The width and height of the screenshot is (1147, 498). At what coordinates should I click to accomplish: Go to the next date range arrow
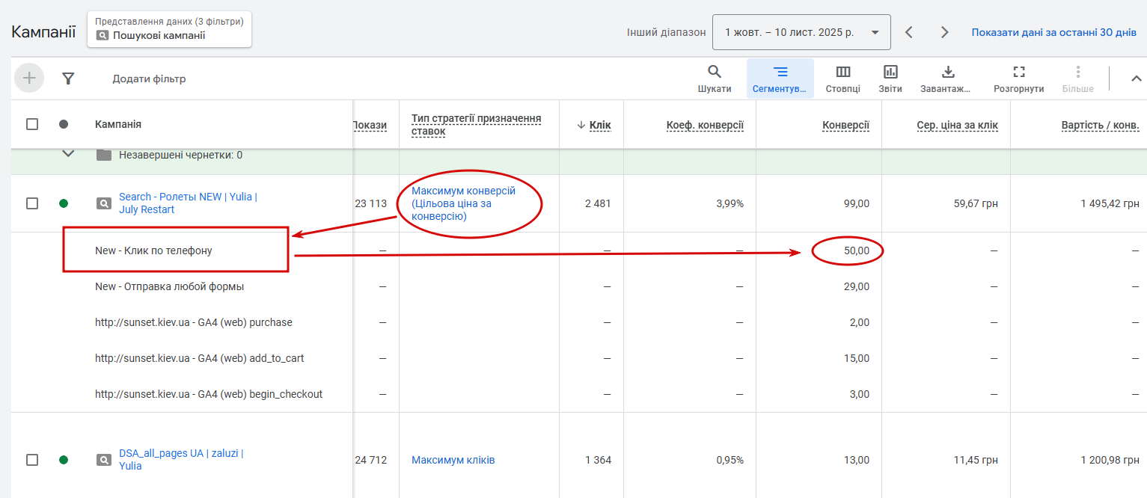[x=945, y=32]
